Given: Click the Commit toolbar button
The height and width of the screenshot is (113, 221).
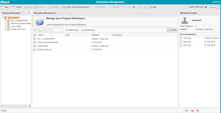Looking at the screenshot, I should coord(100,7).
